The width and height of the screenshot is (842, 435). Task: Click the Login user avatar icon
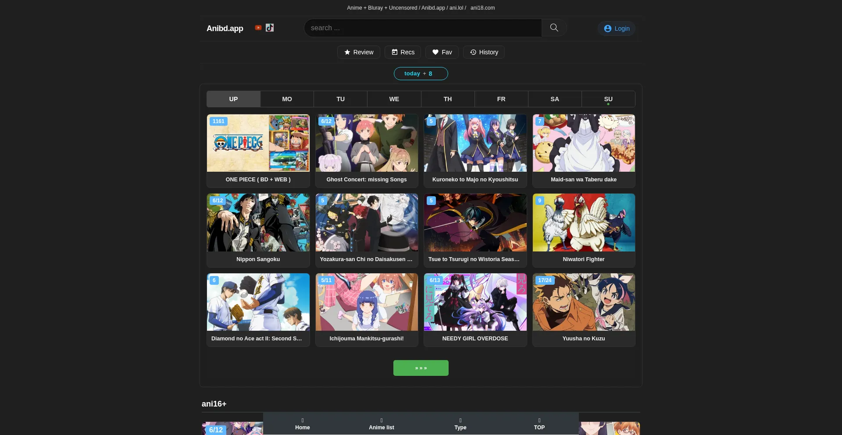point(607,28)
